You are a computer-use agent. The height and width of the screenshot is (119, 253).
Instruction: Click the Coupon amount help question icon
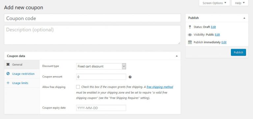click(130, 77)
